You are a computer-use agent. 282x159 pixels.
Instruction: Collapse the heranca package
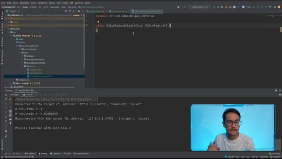[x=22, y=66]
